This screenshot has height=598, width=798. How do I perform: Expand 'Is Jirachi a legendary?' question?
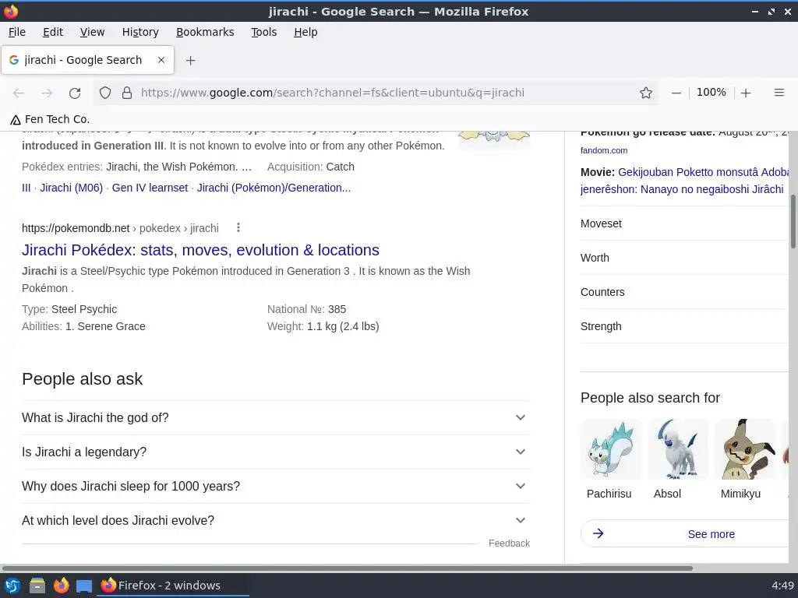coord(276,452)
